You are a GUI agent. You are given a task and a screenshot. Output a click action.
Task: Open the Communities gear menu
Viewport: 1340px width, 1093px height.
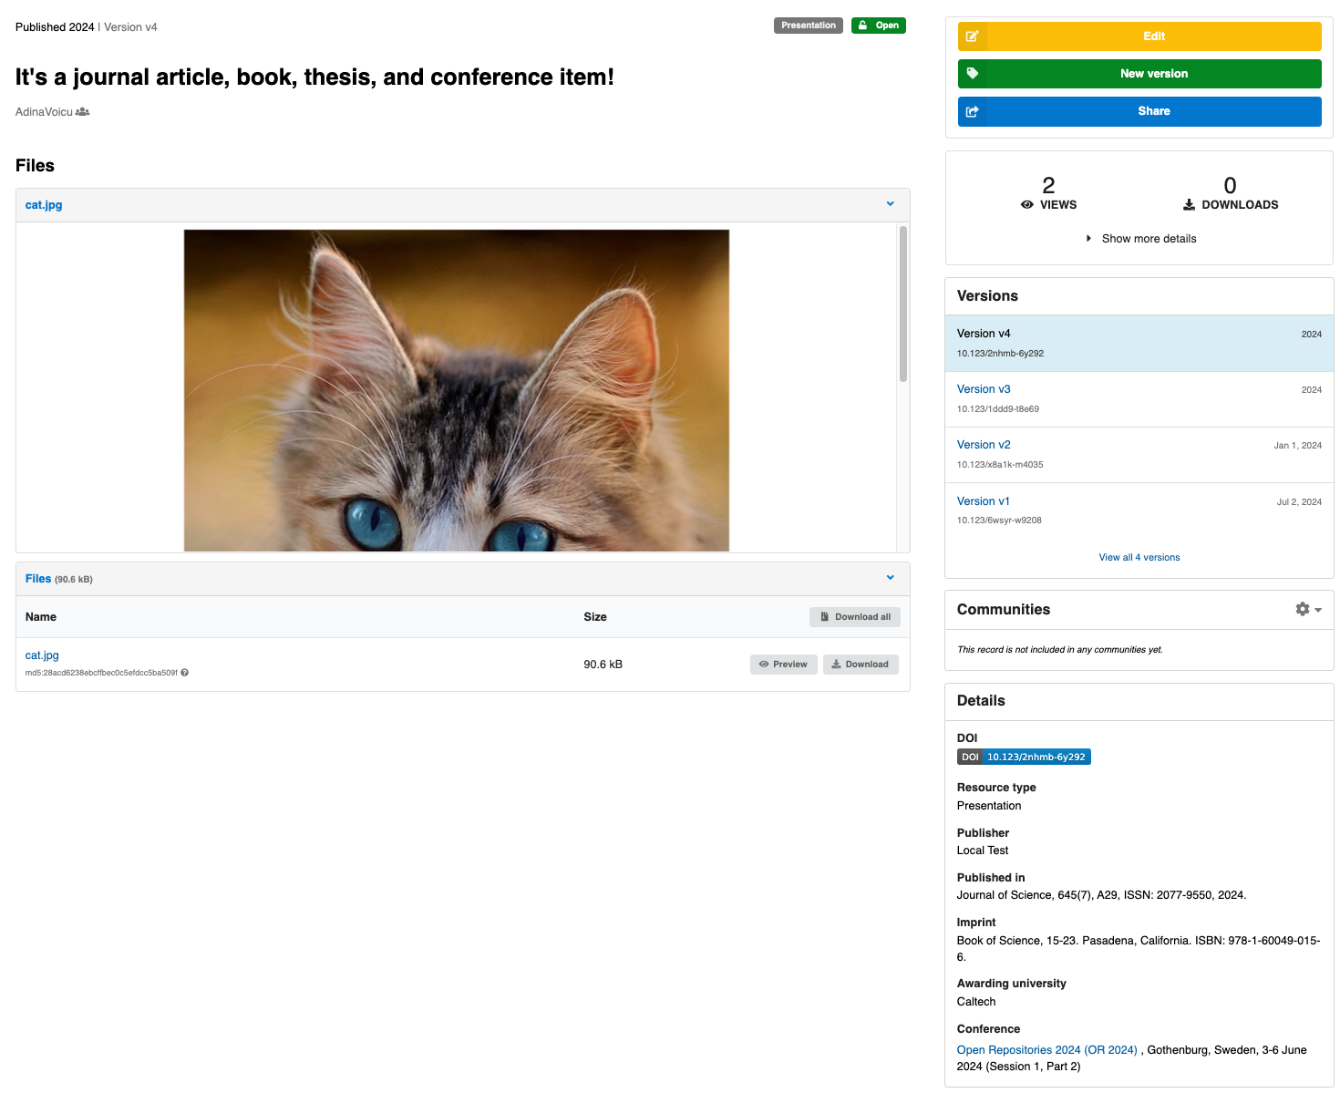[1308, 609]
